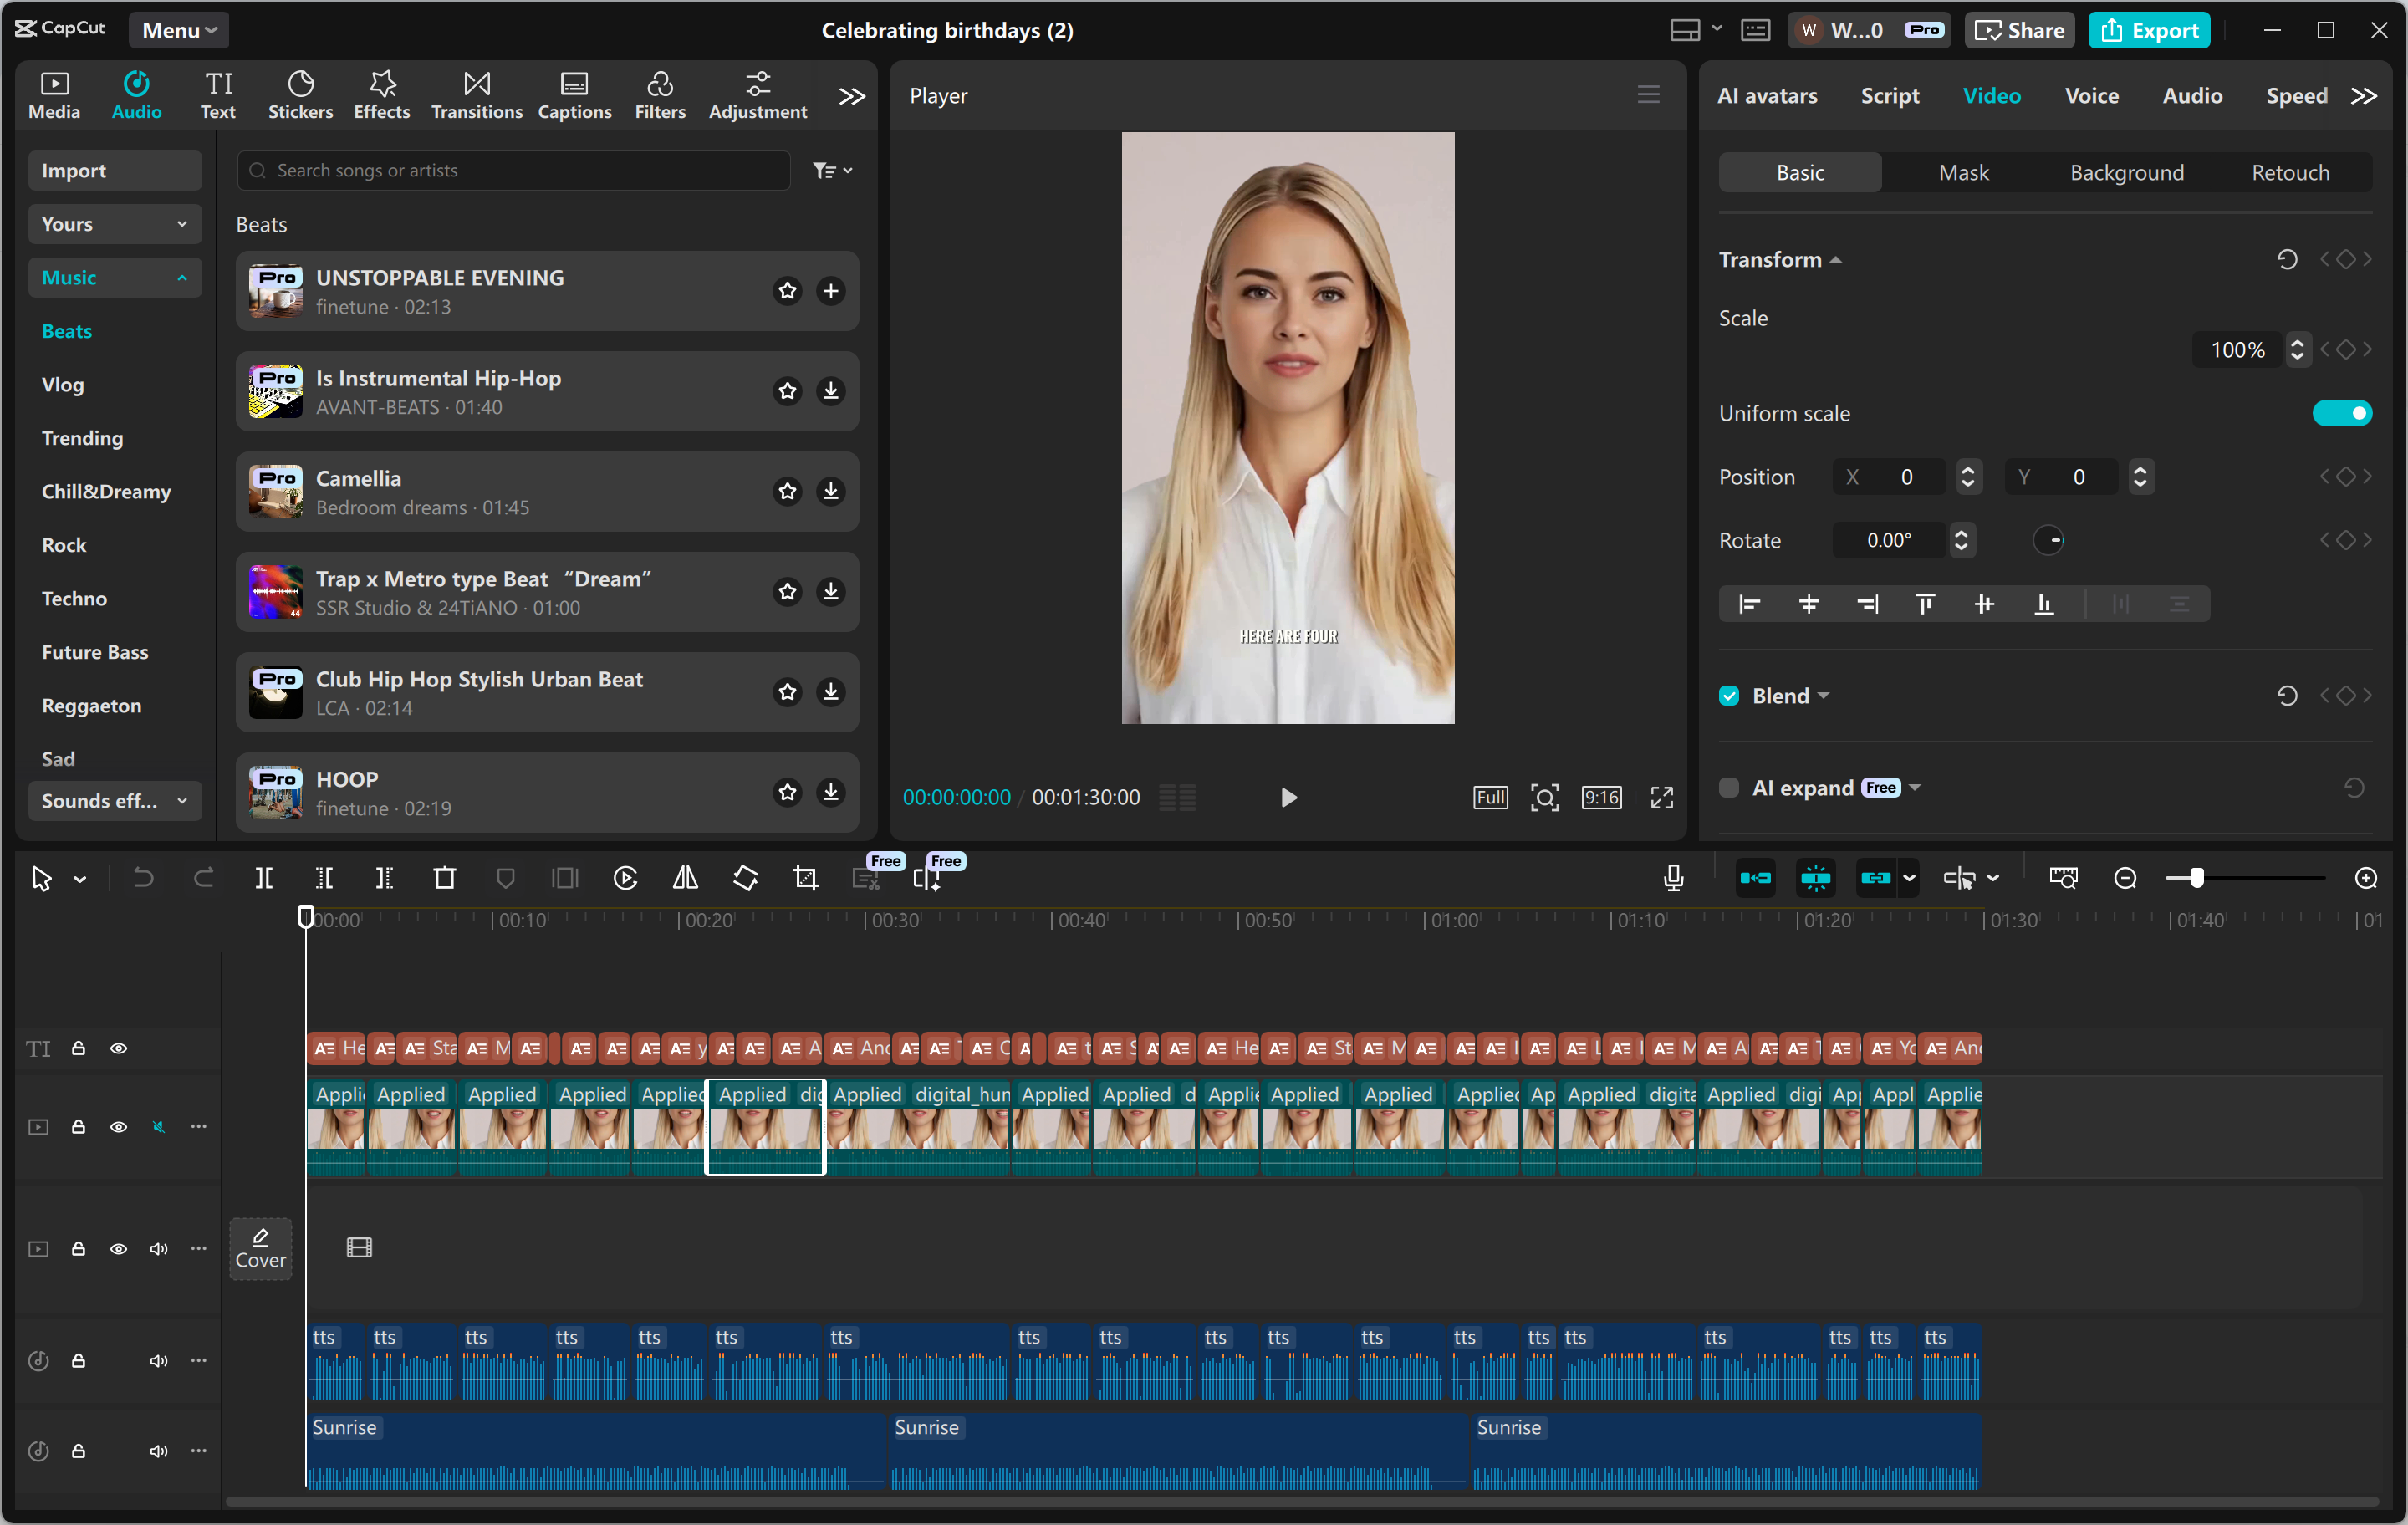The image size is (2408, 1525).
Task: Download the HOOP track
Action: click(830, 792)
